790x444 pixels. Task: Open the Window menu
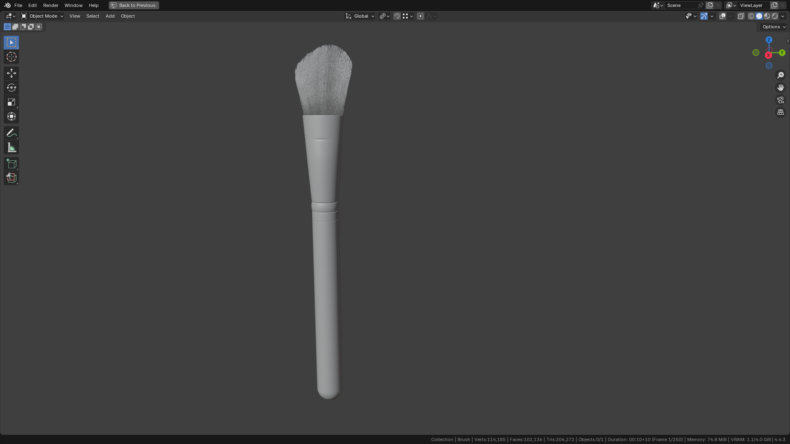pos(73,5)
